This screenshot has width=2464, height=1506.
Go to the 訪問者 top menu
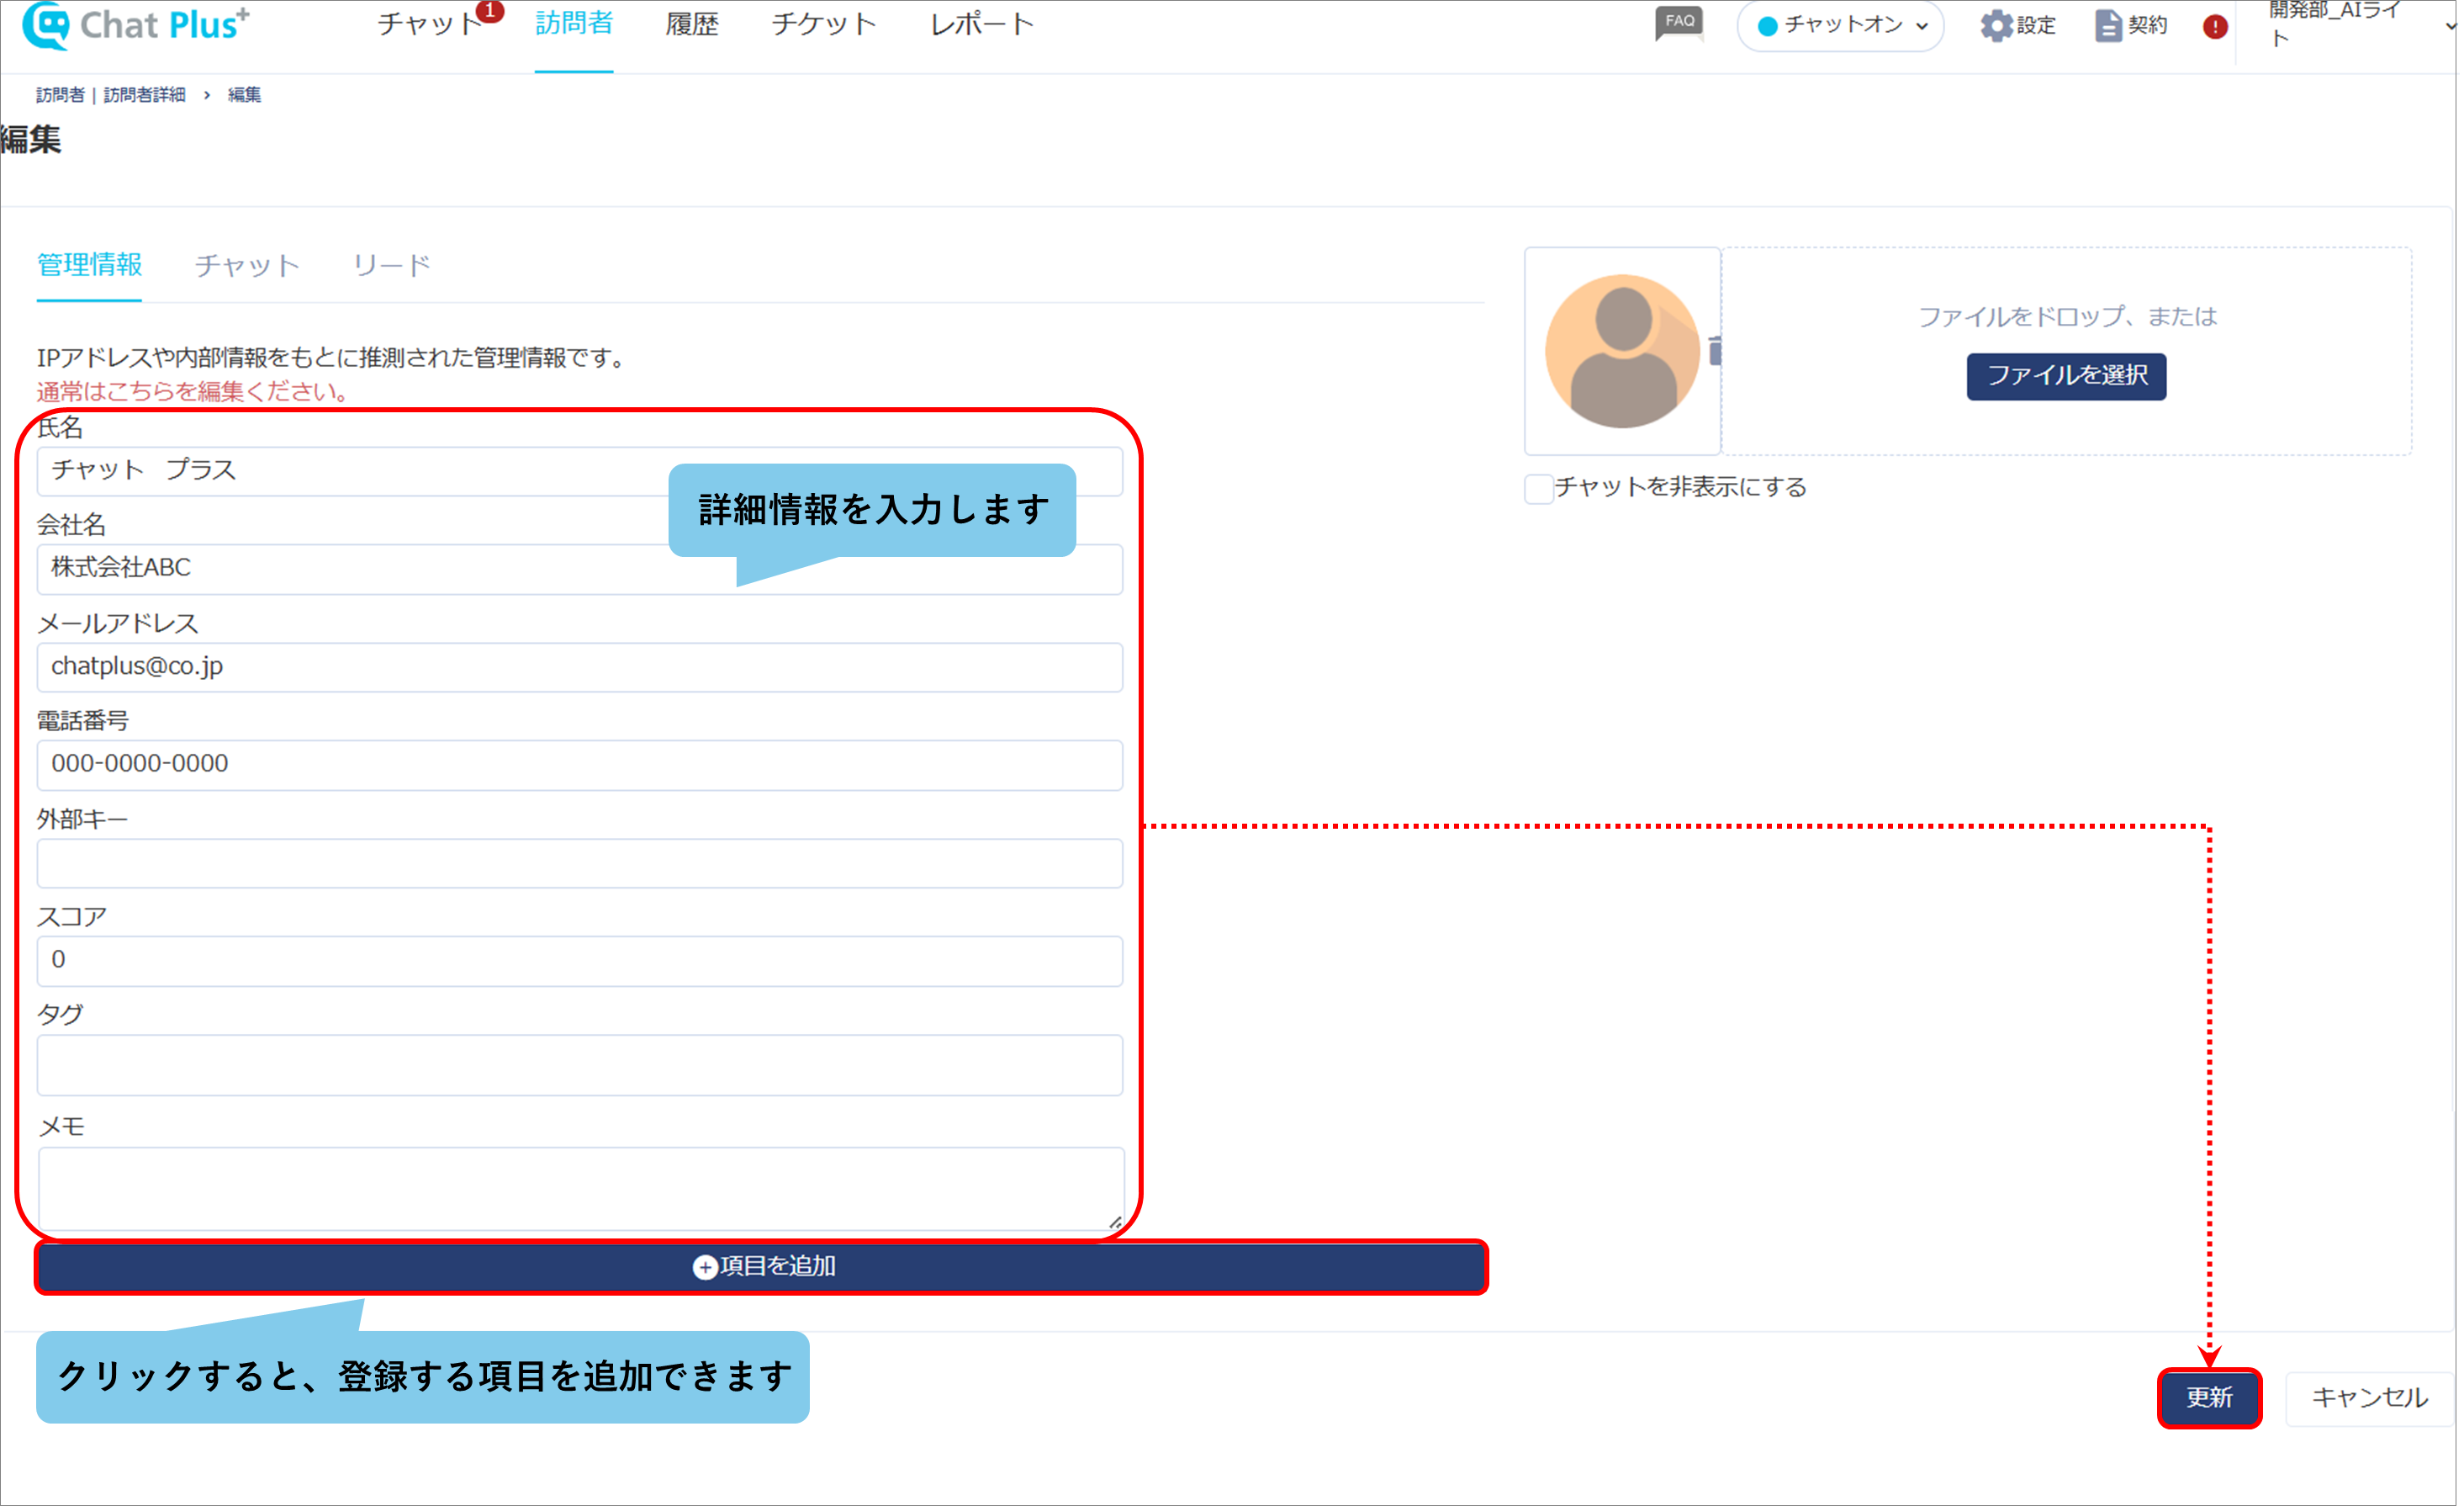(x=574, y=25)
